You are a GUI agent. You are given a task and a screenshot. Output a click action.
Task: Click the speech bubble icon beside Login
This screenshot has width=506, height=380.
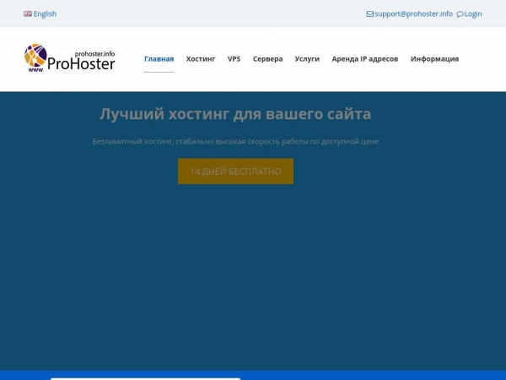(x=460, y=14)
